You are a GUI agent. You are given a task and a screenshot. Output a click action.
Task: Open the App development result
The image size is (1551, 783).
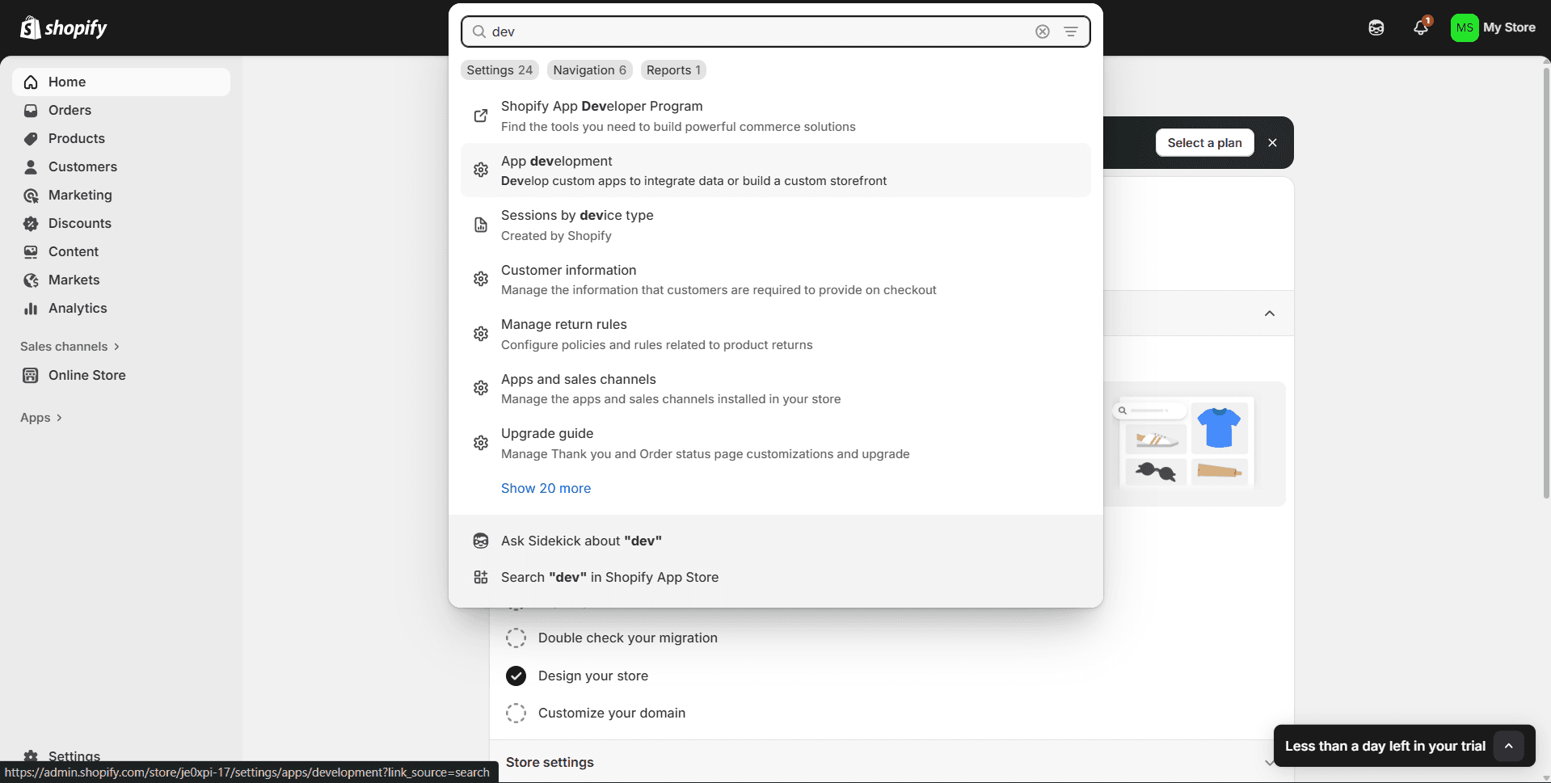(776, 170)
